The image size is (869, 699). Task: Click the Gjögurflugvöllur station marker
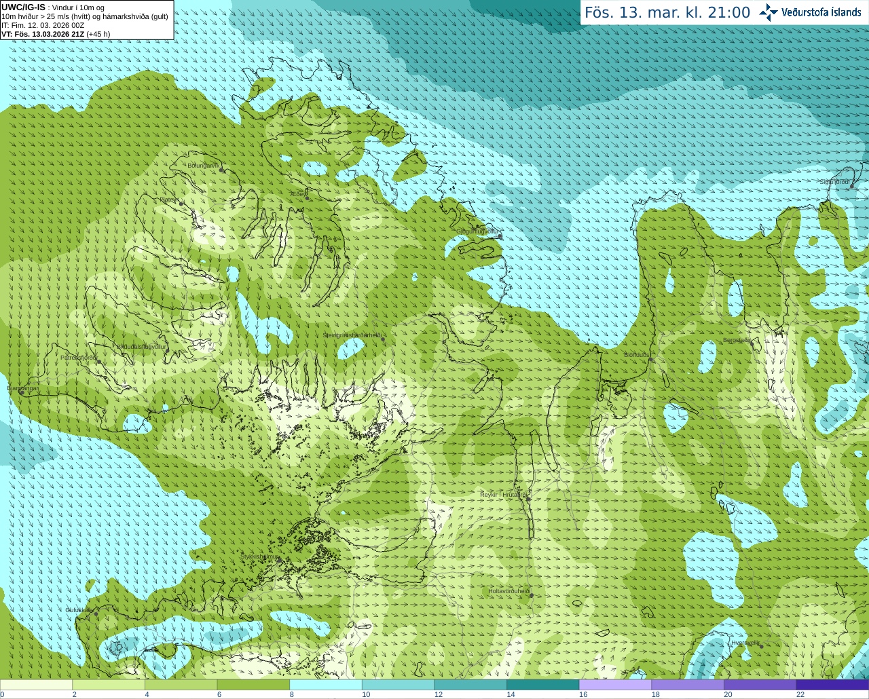tap(500, 236)
